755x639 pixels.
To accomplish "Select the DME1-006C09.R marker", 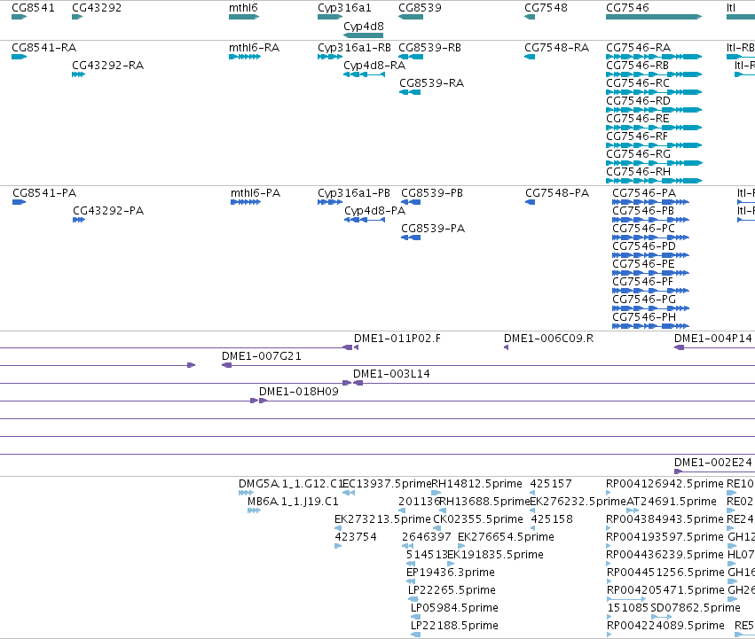I will pyautogui.click(x=506, y=347).
